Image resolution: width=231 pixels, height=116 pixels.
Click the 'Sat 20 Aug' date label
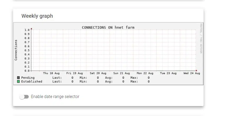pos(98,74)
